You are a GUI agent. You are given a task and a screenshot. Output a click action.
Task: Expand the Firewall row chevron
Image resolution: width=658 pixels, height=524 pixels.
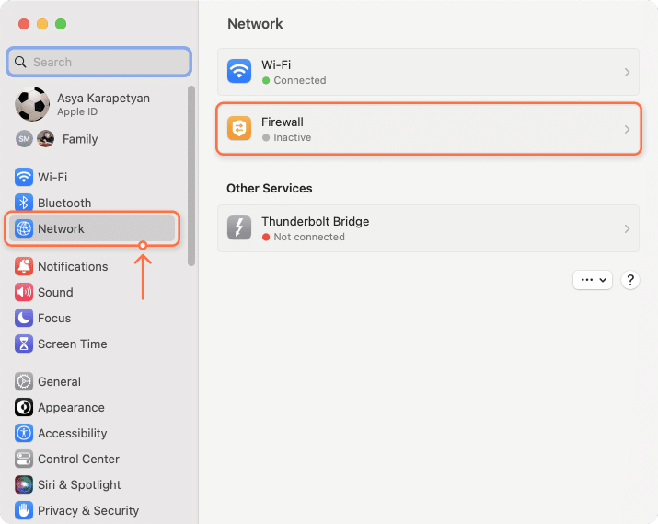[x=627, y=129]
